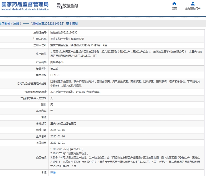Open the 详情 link
206x178 pixels.
click(x=53, y=172)
